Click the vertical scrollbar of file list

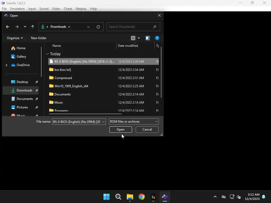(161, 72)
